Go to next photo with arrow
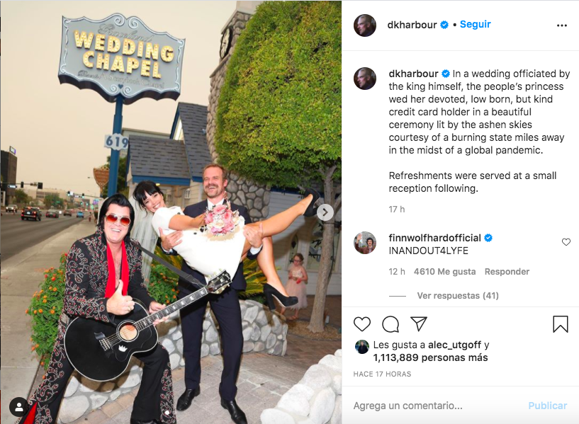The image size is (579, 424). pos(325,212)
